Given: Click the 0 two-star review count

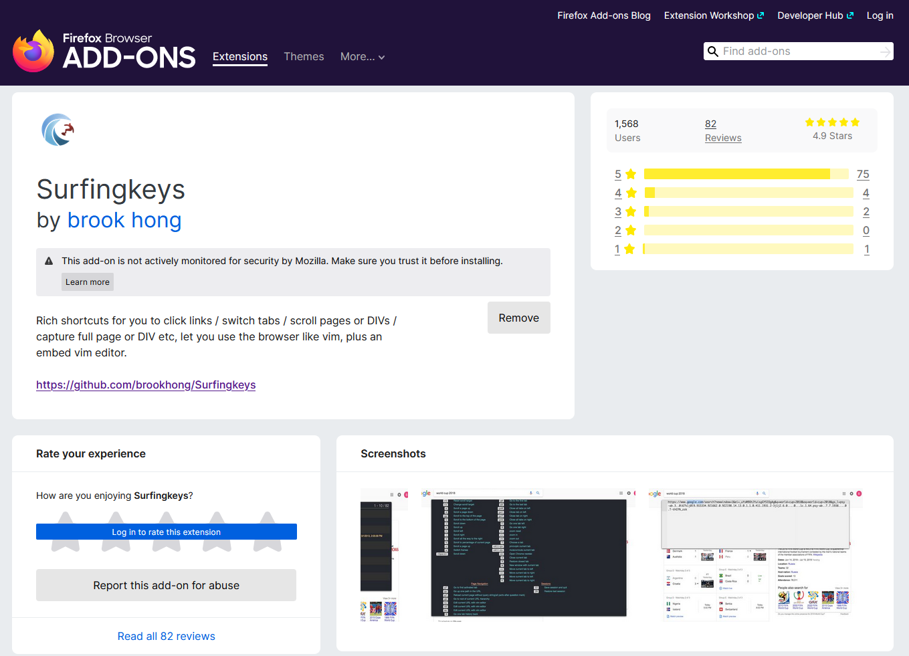Looking at the screenshot, I should (866, 231).
